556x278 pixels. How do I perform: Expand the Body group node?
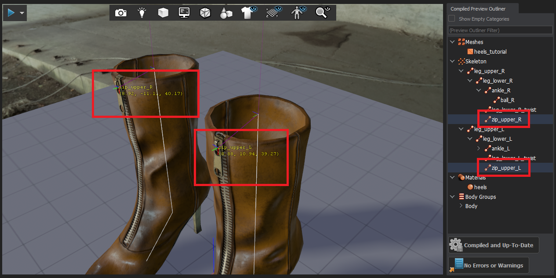pos(461,206)
